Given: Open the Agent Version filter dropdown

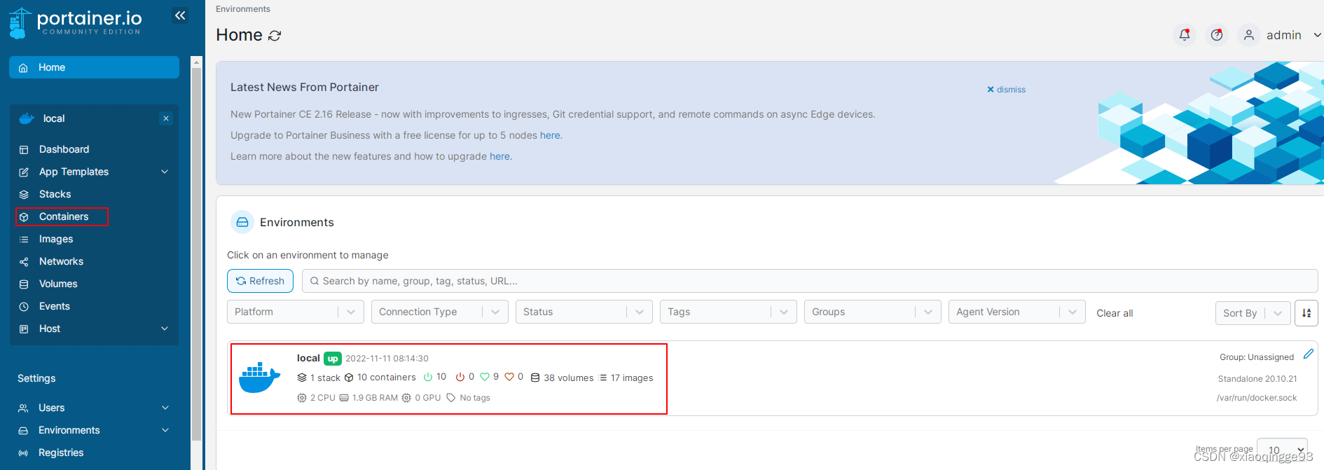Looking at the screenshot, I should tap(1017, 312).
